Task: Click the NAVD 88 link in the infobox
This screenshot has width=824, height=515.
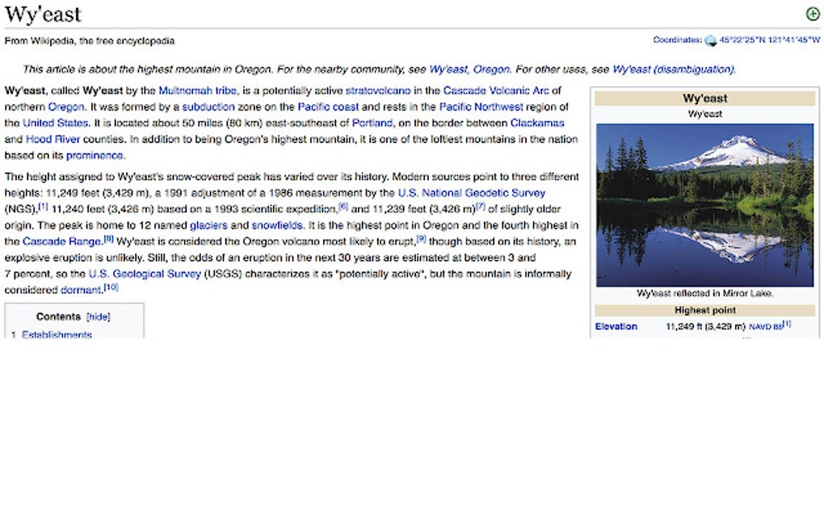Action: tap(763, 326)
